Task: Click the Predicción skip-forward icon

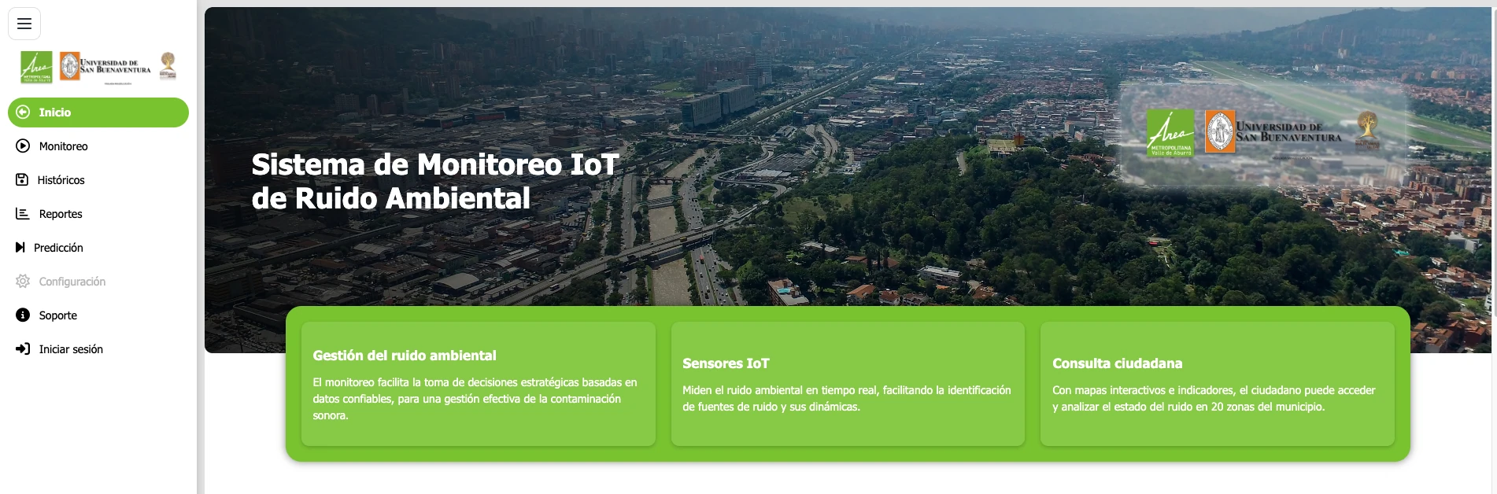Action: click(20, 248)
